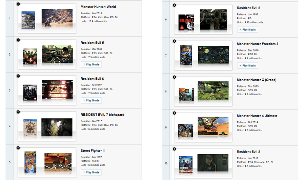The image size is (305, 180).
Task: Click Release : Oct 2014 text
Action: 247,122
